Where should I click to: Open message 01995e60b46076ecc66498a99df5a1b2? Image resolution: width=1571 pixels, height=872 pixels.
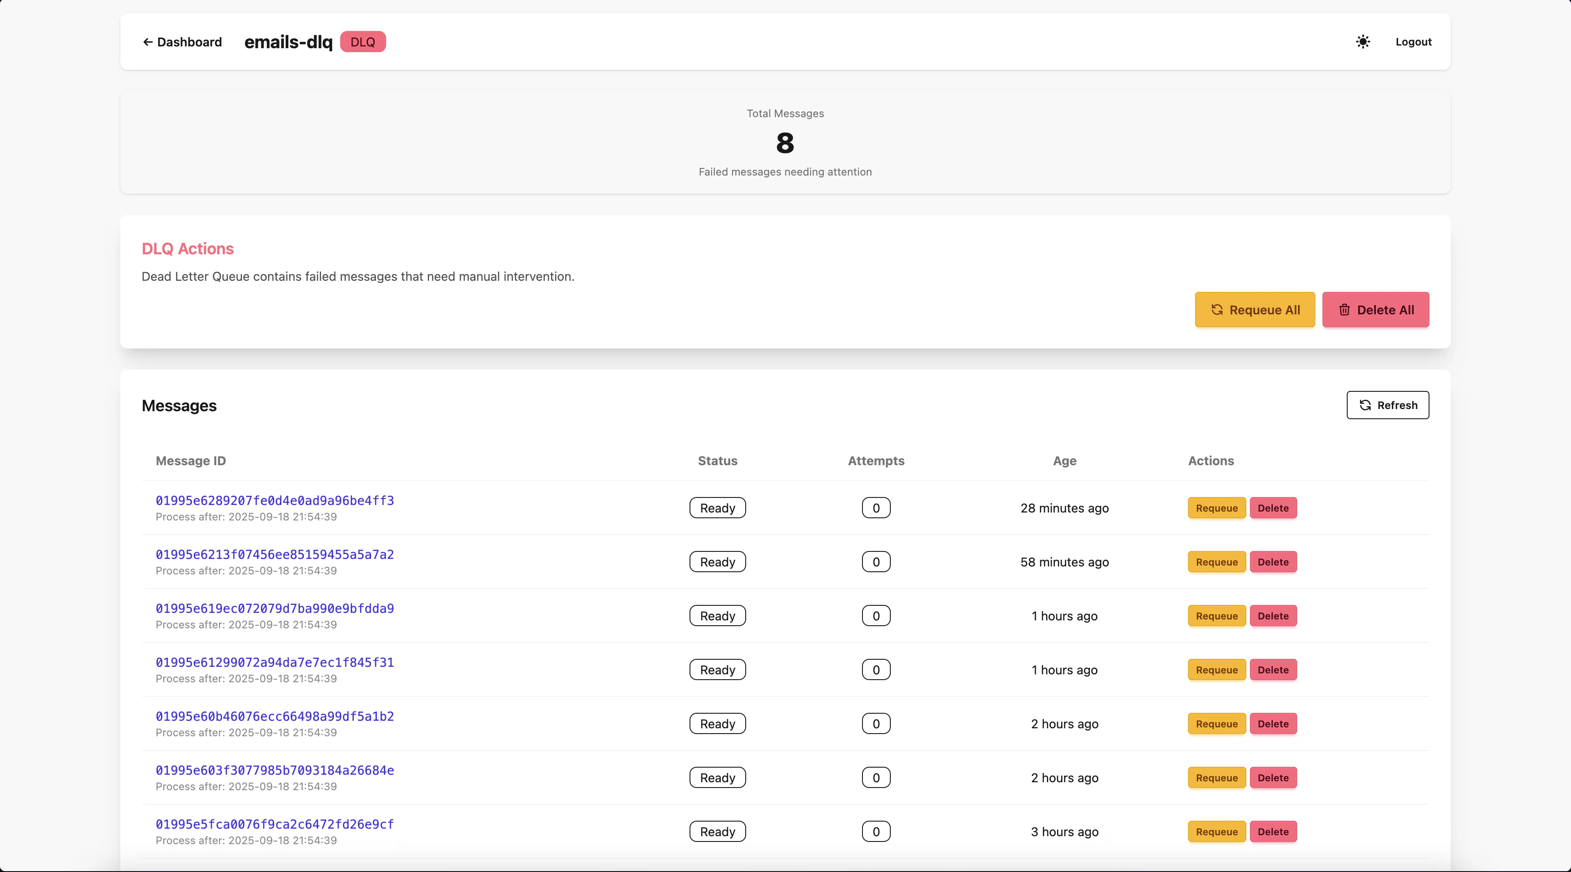click(274, 716)
